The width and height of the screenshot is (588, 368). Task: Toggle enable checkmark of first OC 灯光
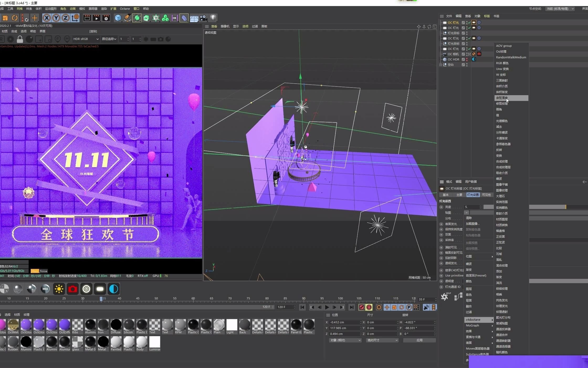tap(469, 23)
